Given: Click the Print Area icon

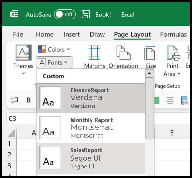Looking at the screenshot, I should tap(173, 53).
